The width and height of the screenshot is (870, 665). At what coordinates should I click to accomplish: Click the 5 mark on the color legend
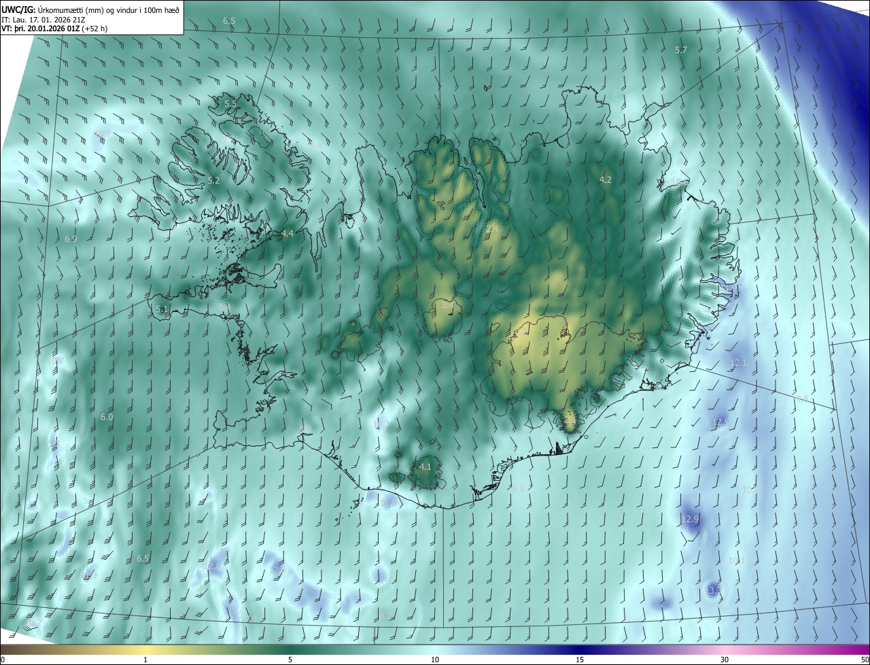[x=290, y=660]
